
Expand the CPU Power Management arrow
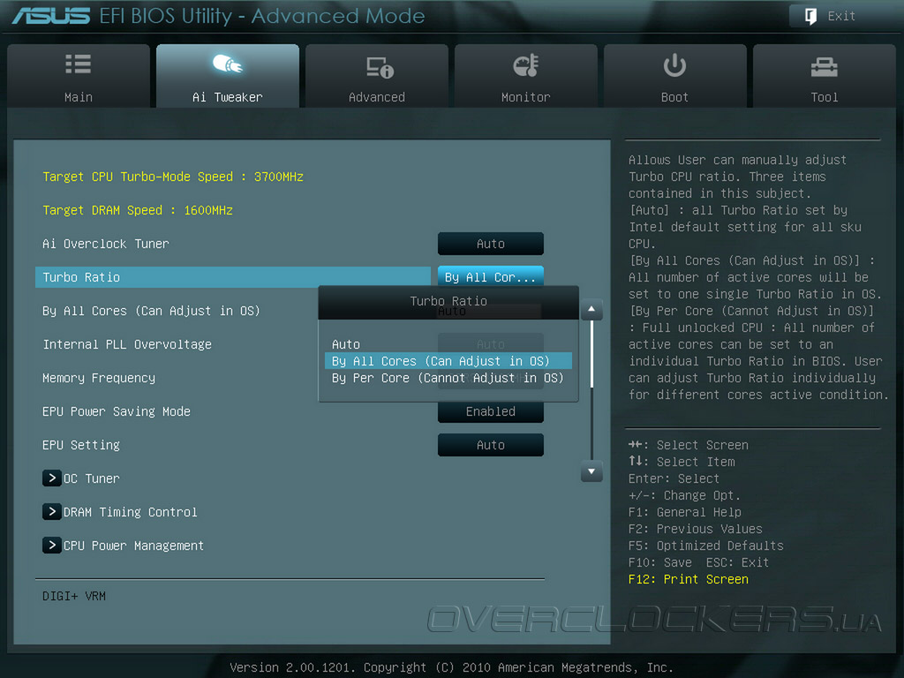point(52,545)
